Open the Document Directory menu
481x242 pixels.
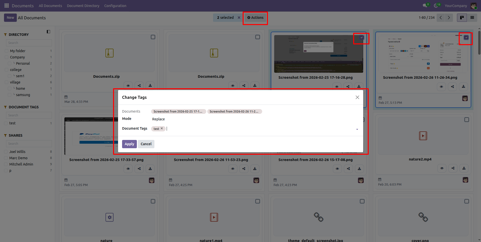(x=83, y=6)
